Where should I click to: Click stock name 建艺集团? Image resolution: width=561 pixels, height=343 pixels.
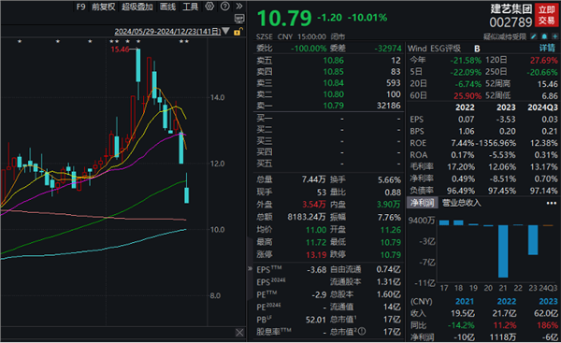[511, 9]
